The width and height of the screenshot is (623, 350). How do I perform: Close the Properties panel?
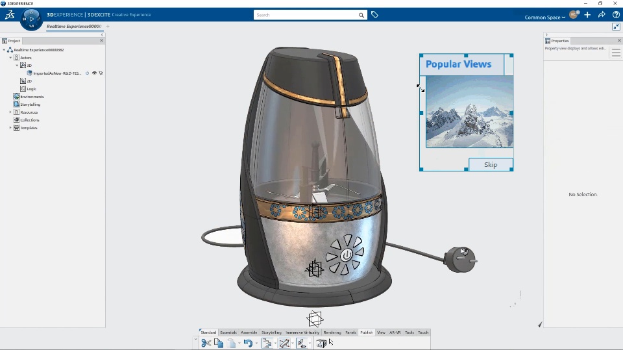[619, 40]
